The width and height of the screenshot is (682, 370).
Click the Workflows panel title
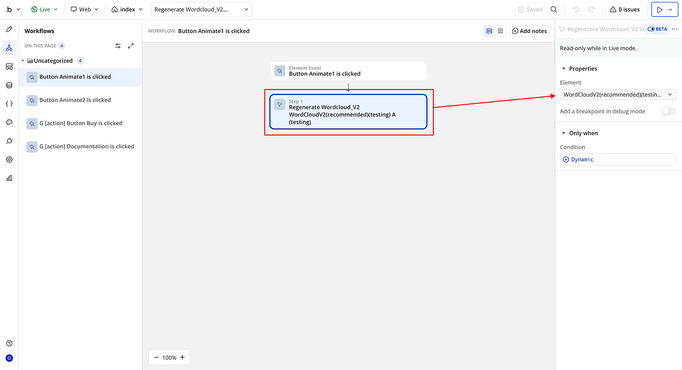pyautogui.click(x=39, y=31)
